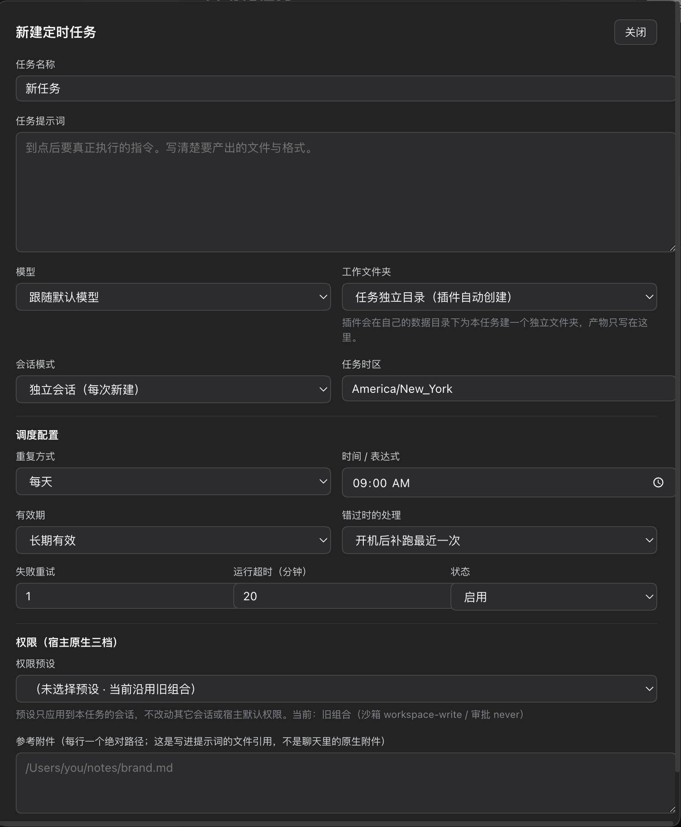Screen dimensions: 681x827
Task: Click the 任务提示词 label
Action: 40,121
